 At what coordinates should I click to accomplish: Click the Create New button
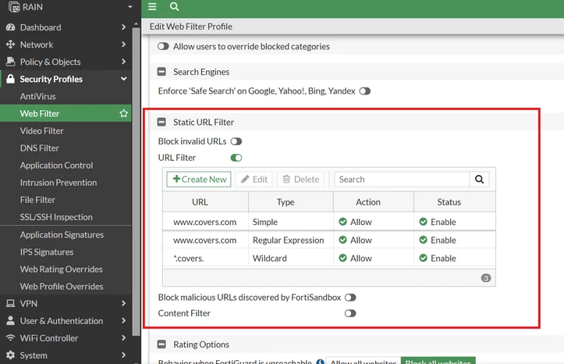199,180
